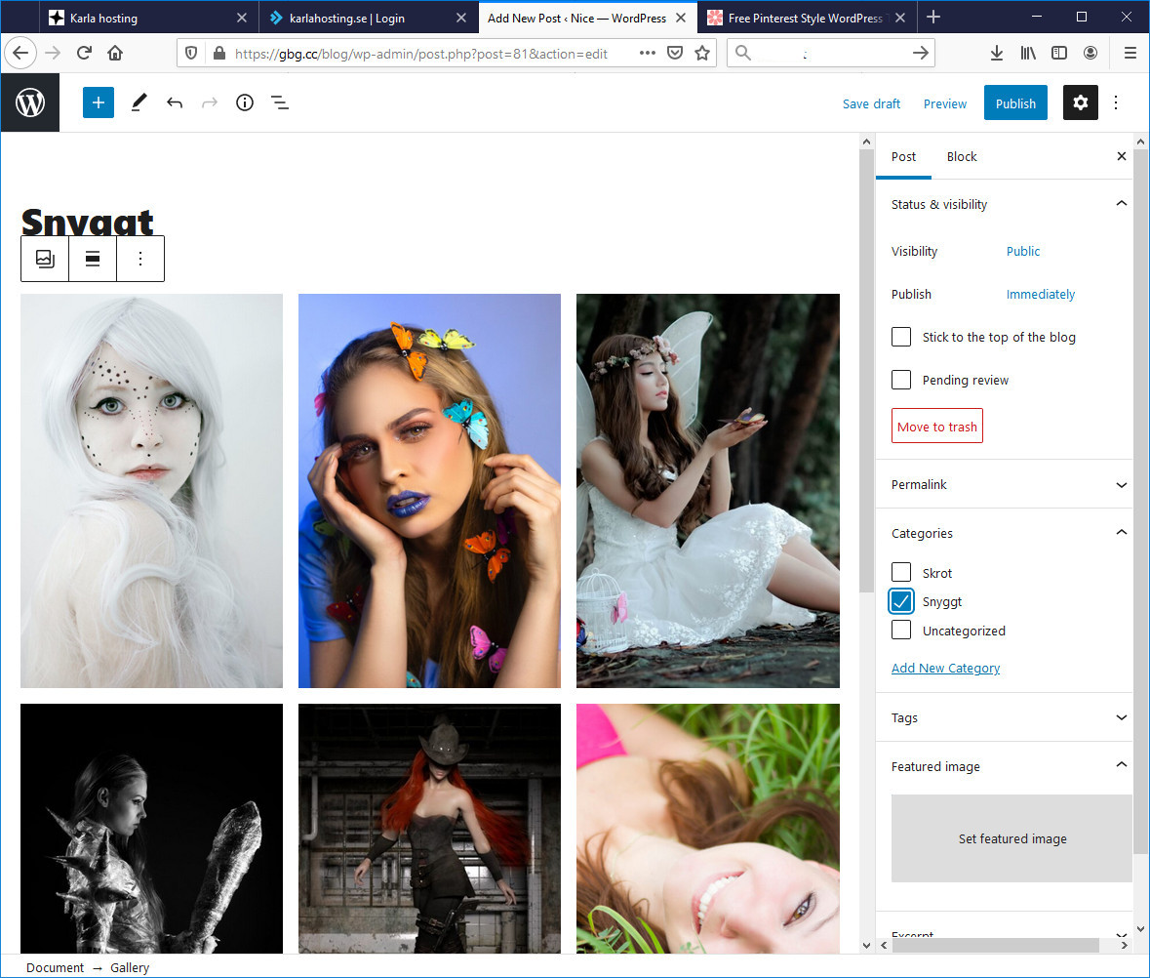Collapse the Status & visibility panel
Screen dimensions: 1150x978
[1122, 204]
